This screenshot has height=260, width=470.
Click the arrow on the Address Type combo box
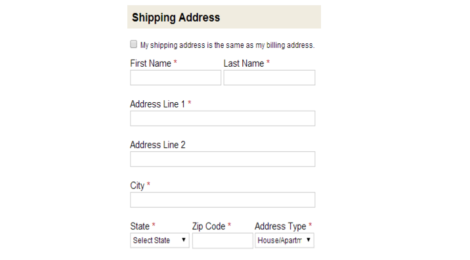click(308, 240)
